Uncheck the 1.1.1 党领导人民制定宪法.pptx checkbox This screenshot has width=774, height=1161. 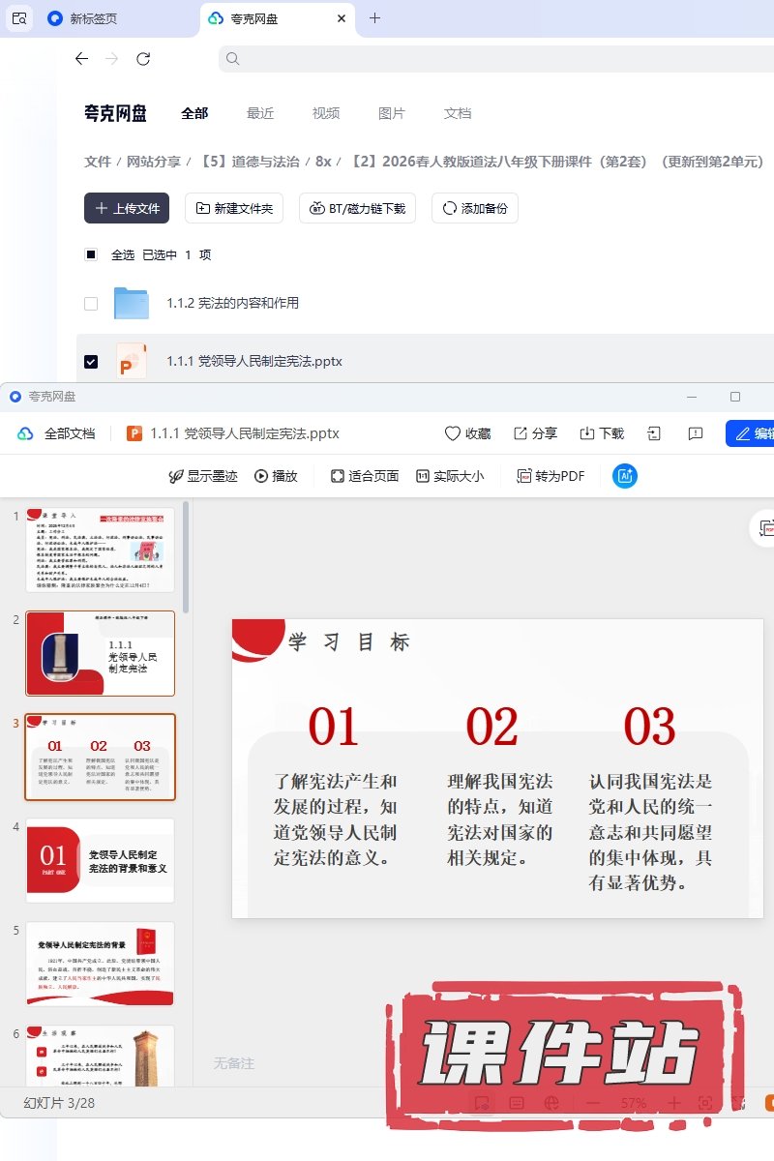pos(91,362)
